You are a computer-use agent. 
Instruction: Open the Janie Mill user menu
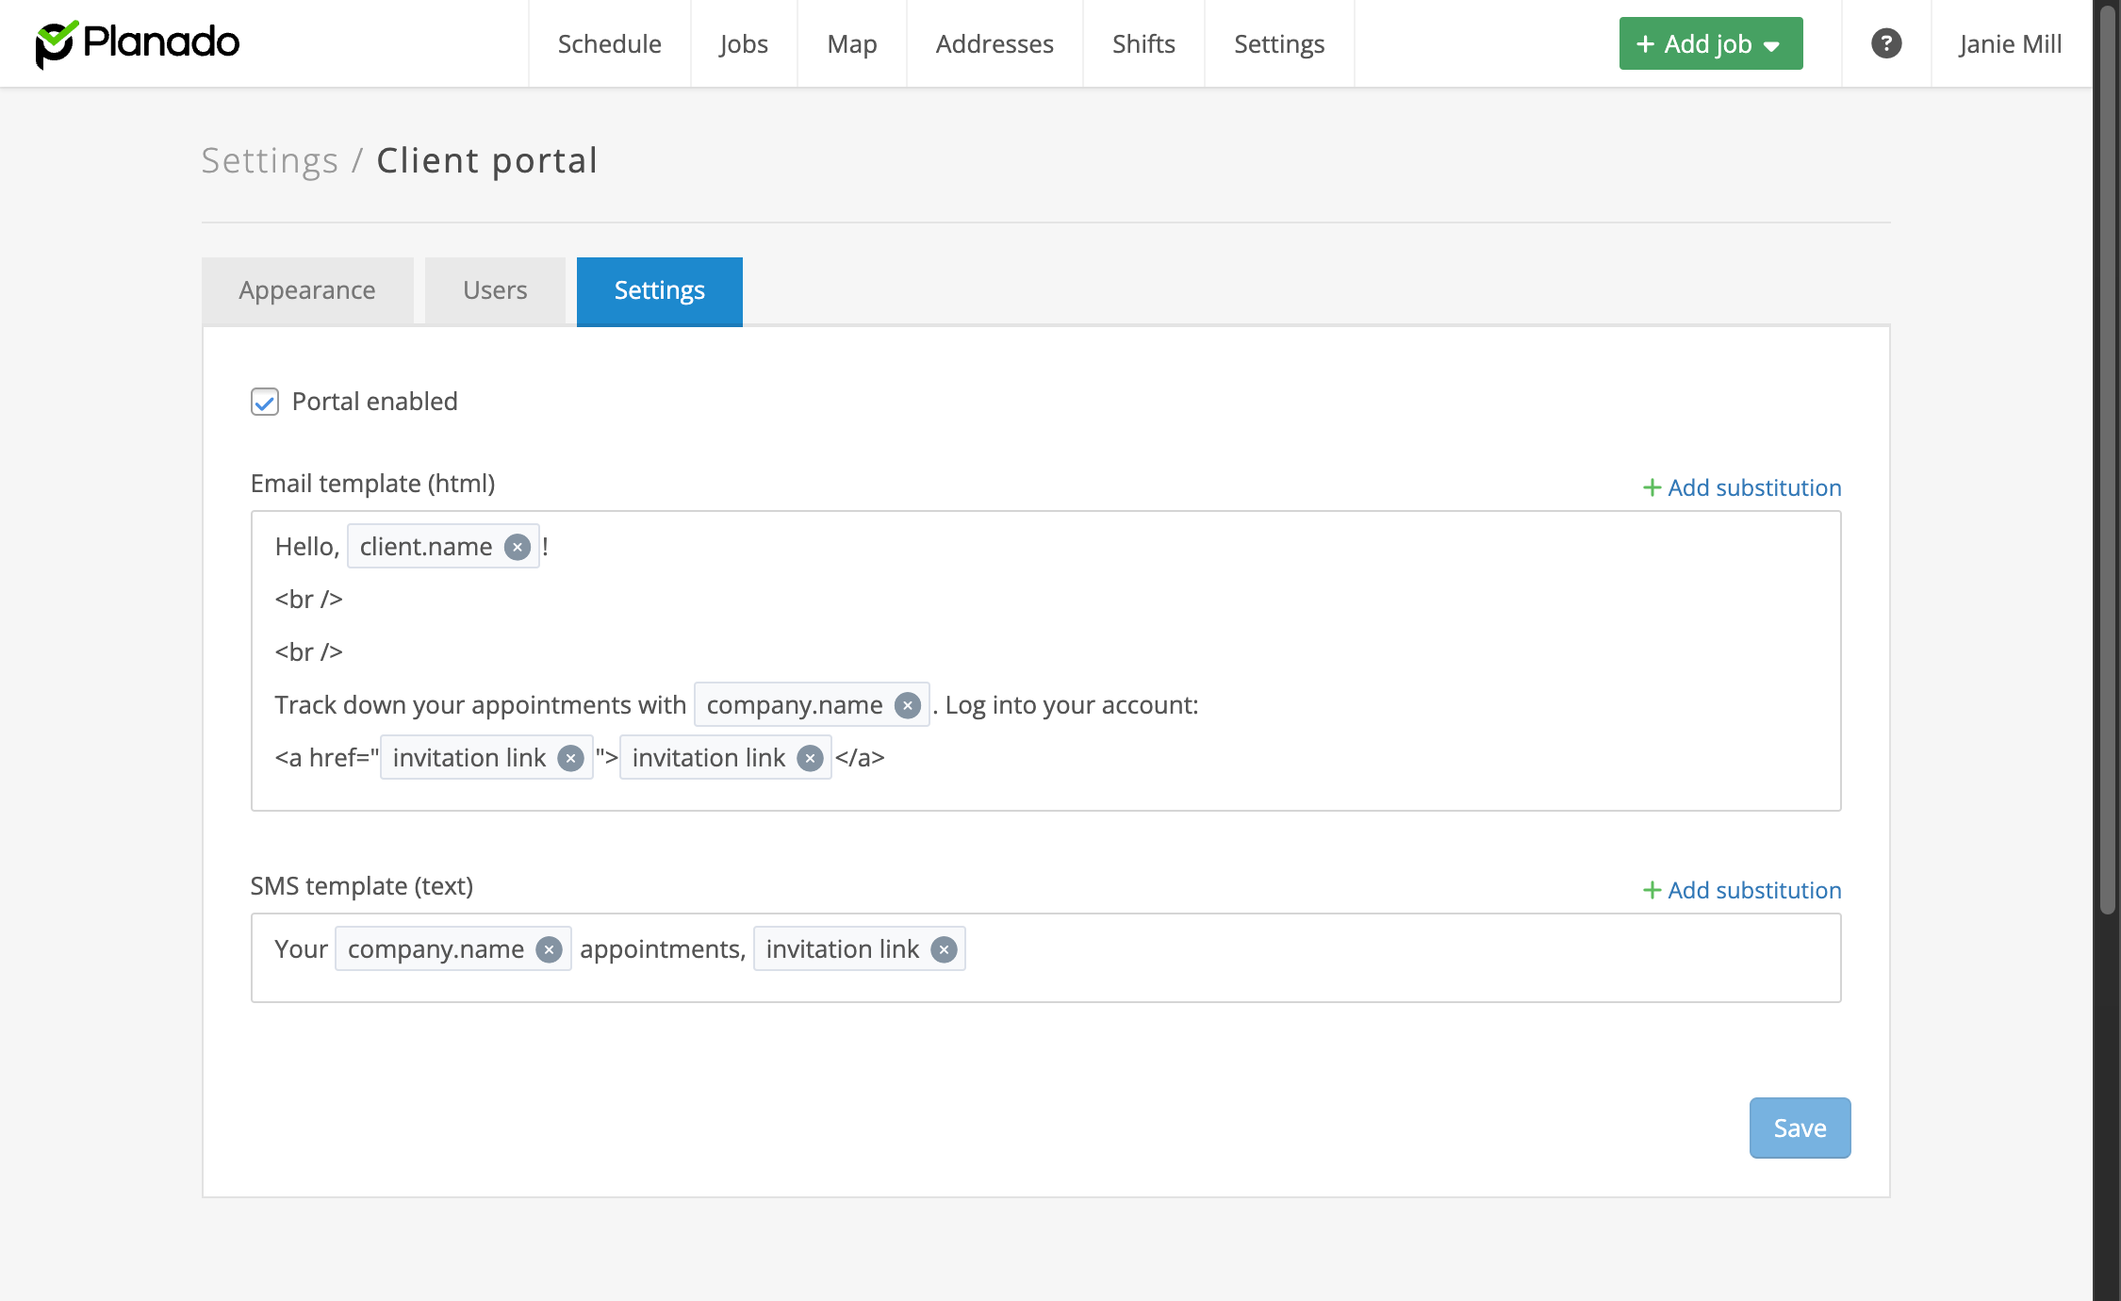(x=2009, y=43)
